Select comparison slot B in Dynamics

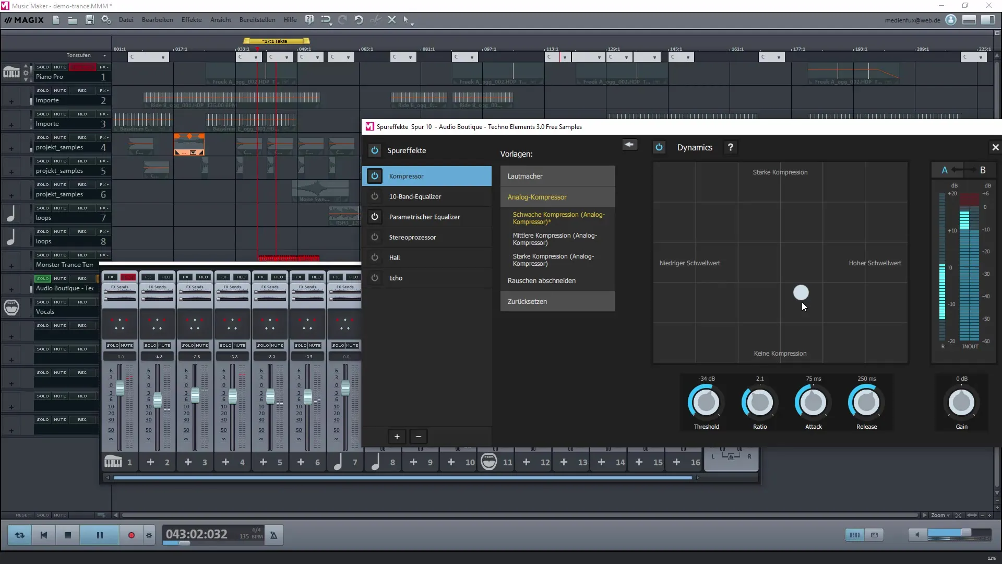click(x=983, y=170)
